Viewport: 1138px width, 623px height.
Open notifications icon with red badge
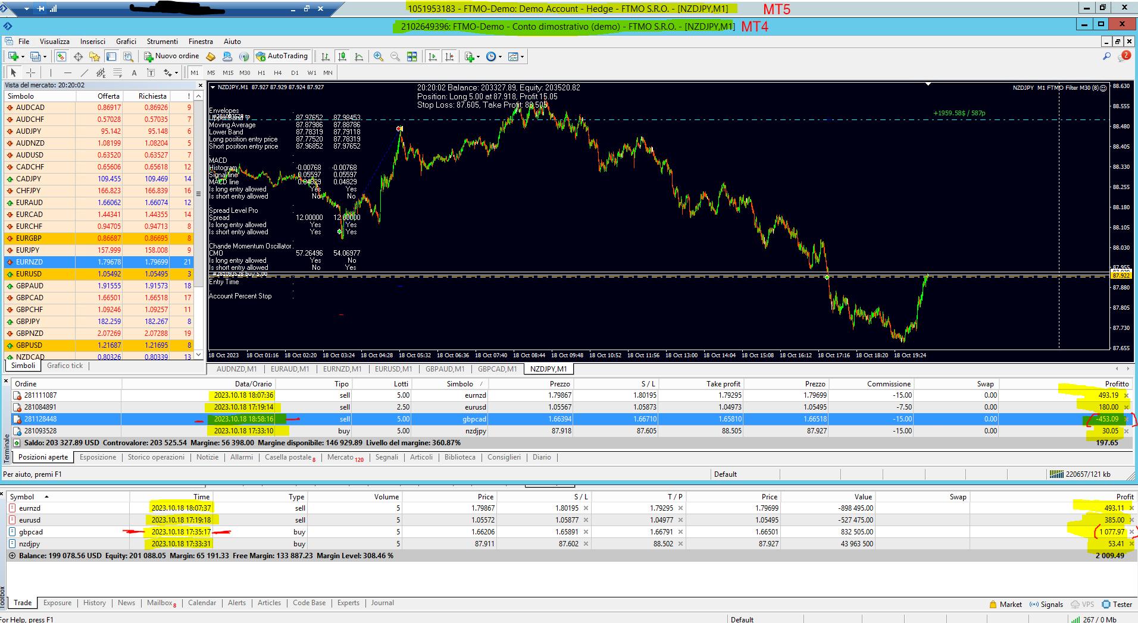[1124, 56]
